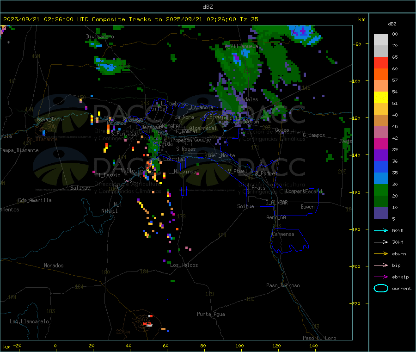Click the 'G_ALVEAR' map label
The image size is (416, 352).
[x=277, y=203]
